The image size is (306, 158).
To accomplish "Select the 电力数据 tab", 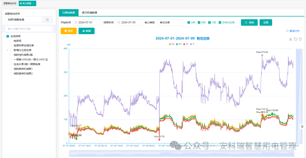I will click(x=27, y=3).
